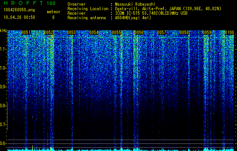Viewport: 237px width, 151px height.
Task: Click the 0059 time marker
Action: 207,32
